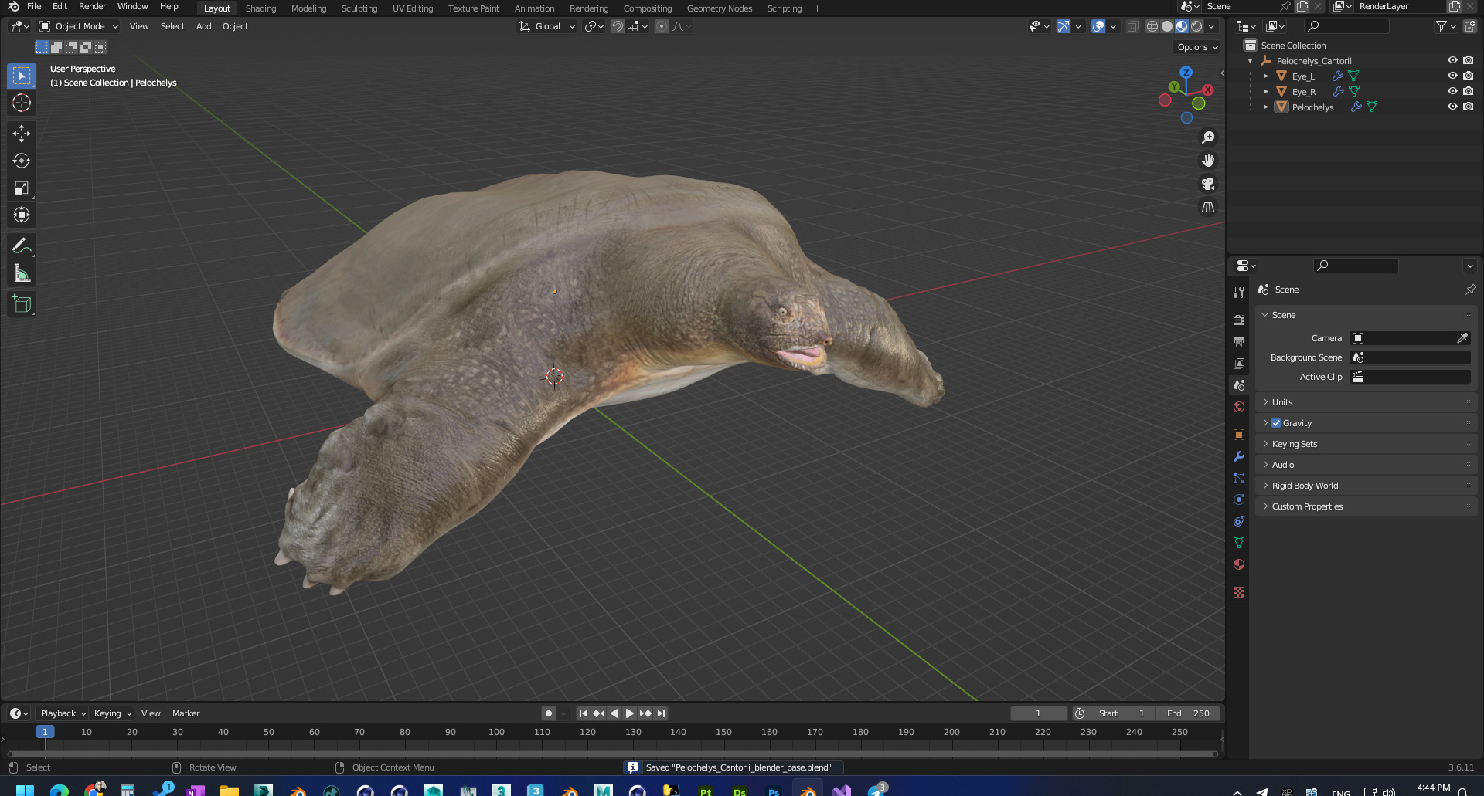Viewport: 1484px width, 796px height.
Task: Open the Physics properties tab
Action: 1239,500
